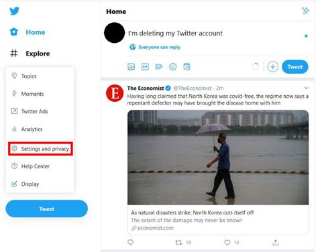Schedule the tweet with calendar icon
The image size is (318, 252).
(187, 66)
